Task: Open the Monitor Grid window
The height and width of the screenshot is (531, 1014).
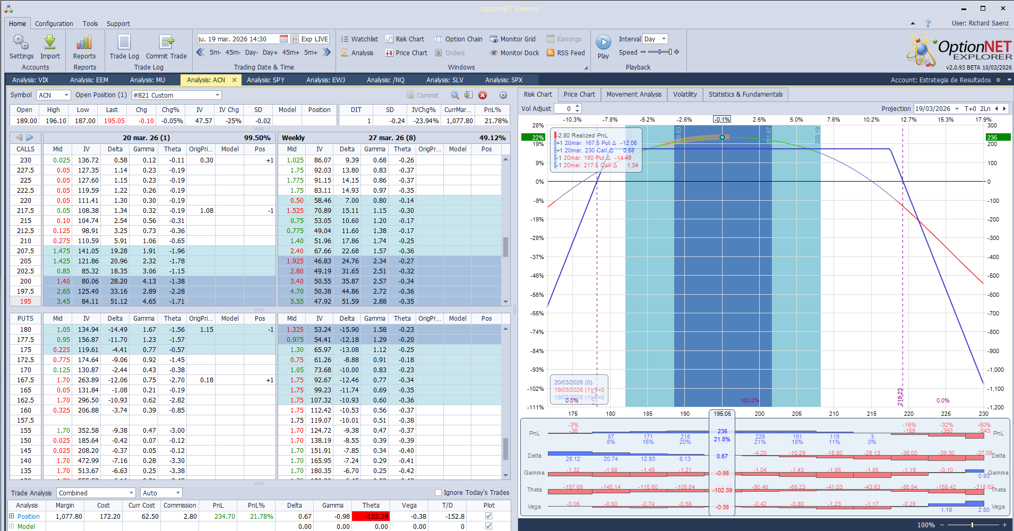Action: (513, 39)
